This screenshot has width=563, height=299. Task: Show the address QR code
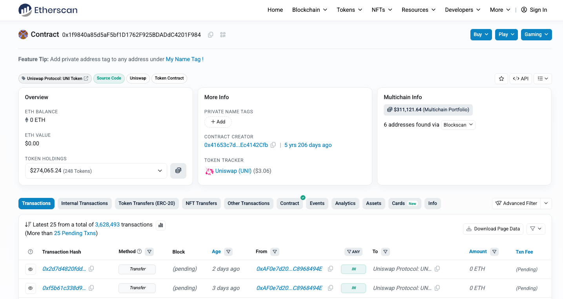coord(223,35)
